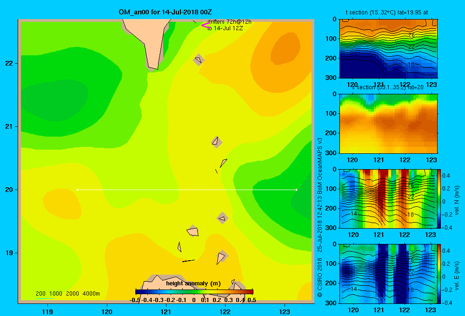This screenshot has width=465, height=316.
Task: Click the '0.5' value on height anomaly scale
Action: (x=252, y=300)
